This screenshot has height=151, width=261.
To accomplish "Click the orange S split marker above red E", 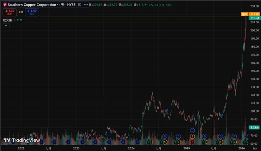I will 192,136.
